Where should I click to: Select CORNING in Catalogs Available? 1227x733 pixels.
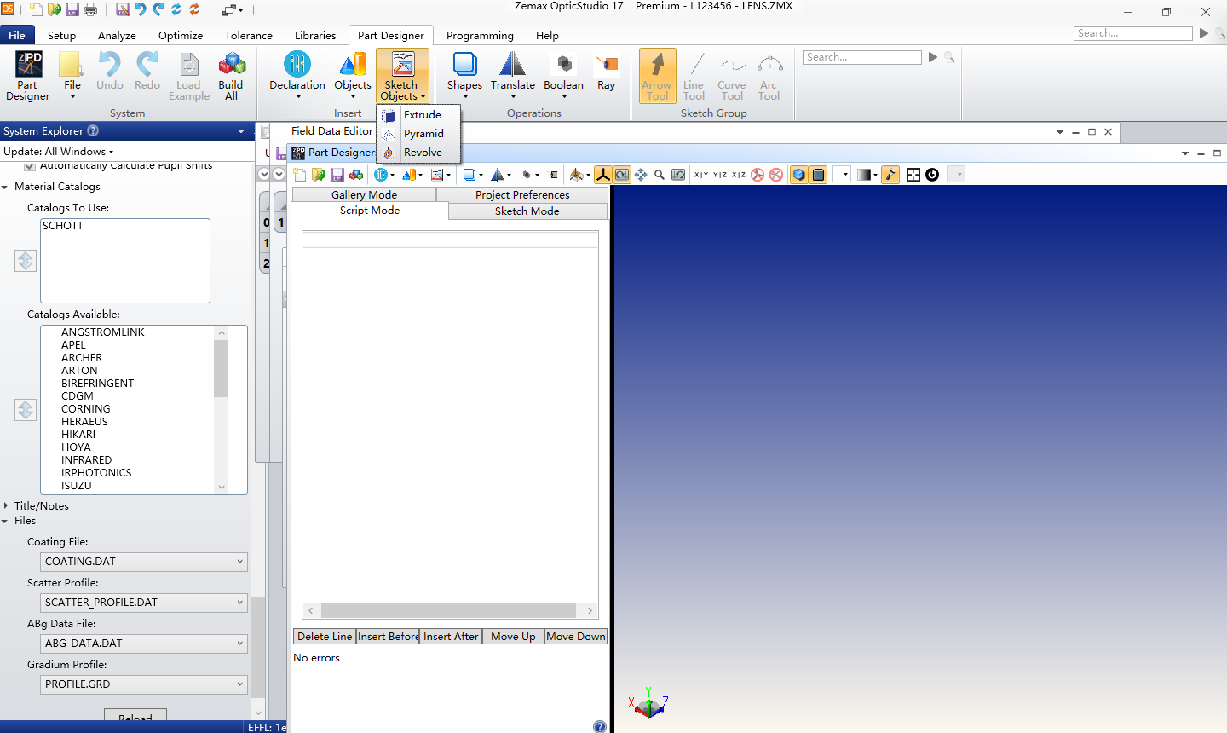click(x=85, y=409)
